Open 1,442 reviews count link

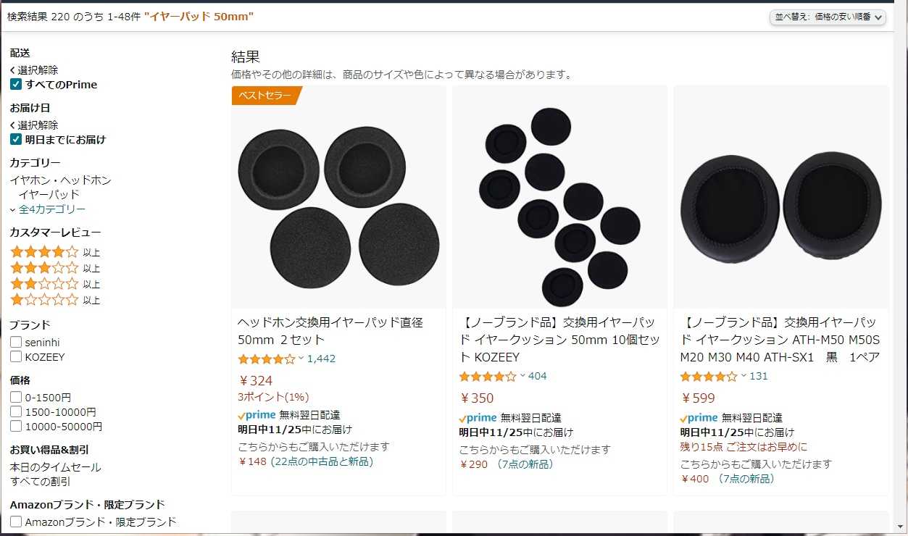point(321,359)
